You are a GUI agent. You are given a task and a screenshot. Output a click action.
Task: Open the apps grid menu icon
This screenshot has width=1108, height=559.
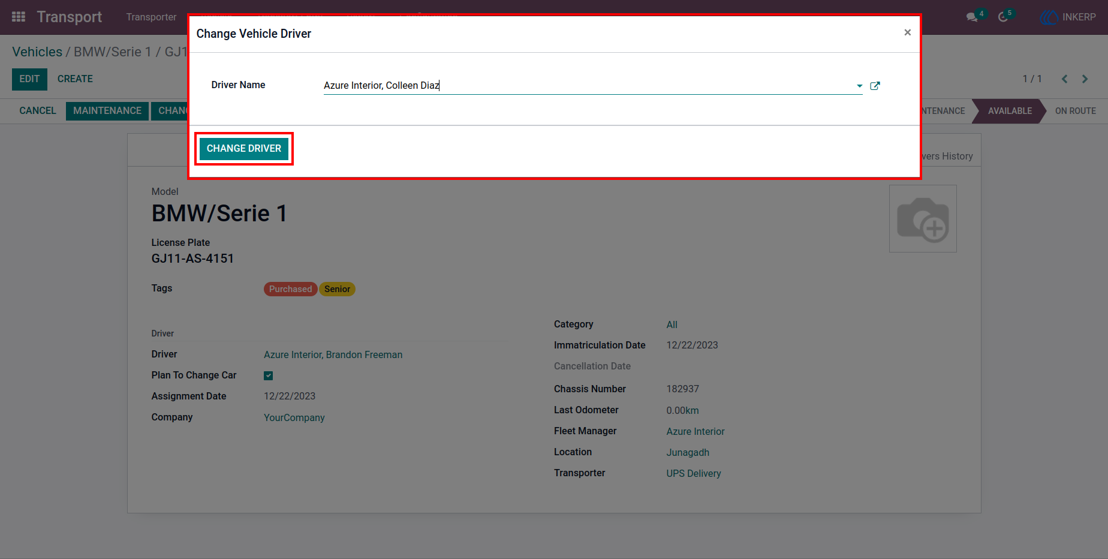(x=19, y=17)
